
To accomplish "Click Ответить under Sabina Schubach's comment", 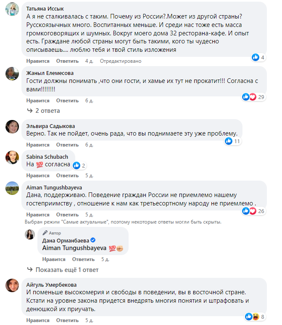I will pyautogui.click(x=67, y=175).
